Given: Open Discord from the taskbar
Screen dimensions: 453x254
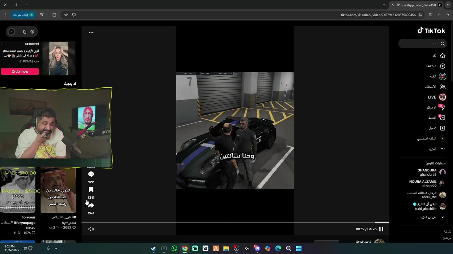Looking at the screenshot, I should pos(257,249).
